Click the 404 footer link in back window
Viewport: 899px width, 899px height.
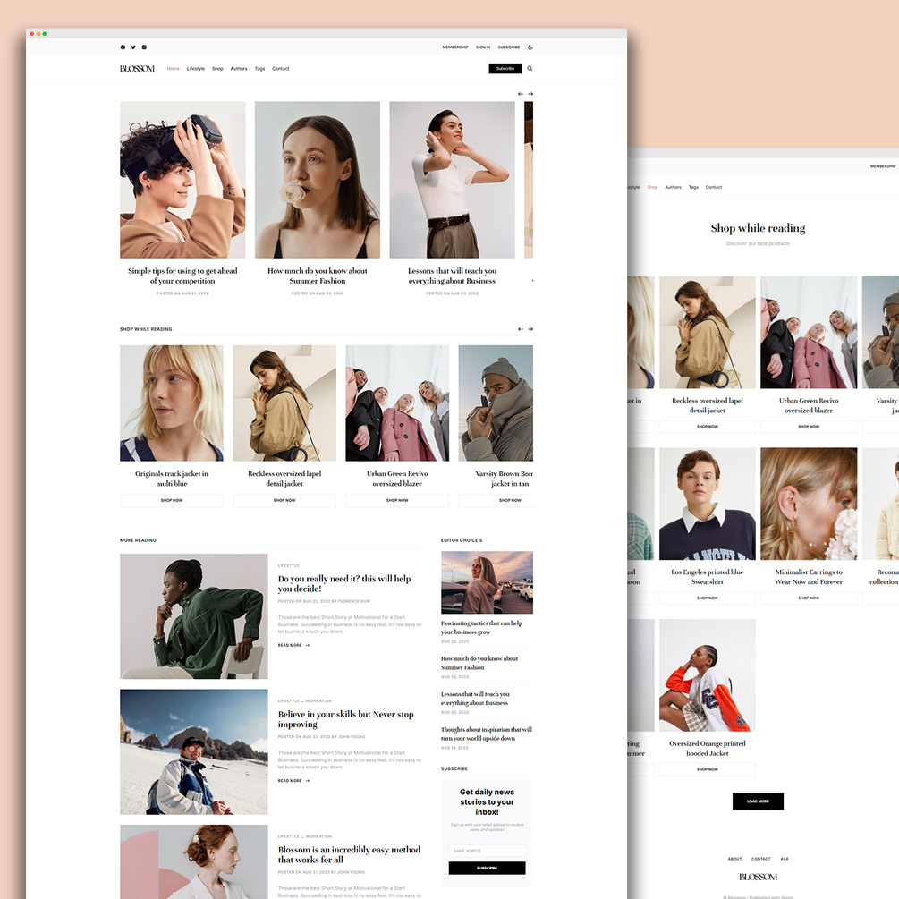click(x=785, y=859)
